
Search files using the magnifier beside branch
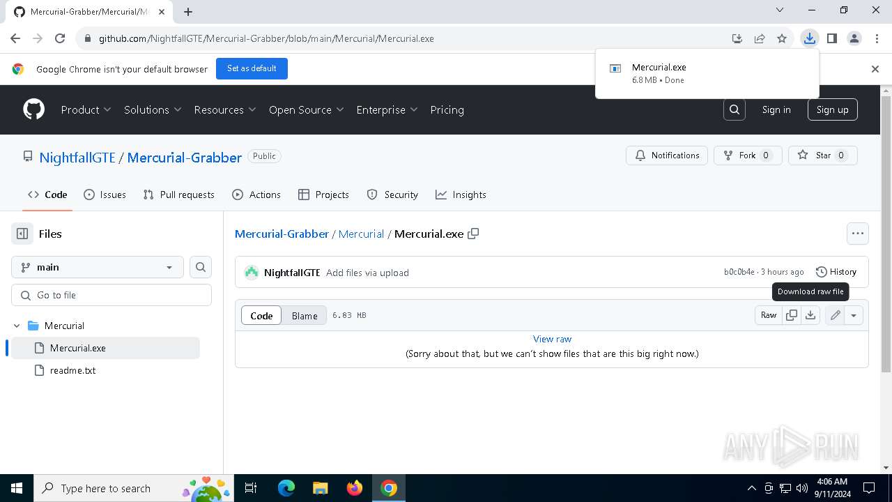coord(201,267)
